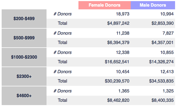The image size is (177, 107).
Task: Click the female donor count 11,238
Action: coord(123,33)
